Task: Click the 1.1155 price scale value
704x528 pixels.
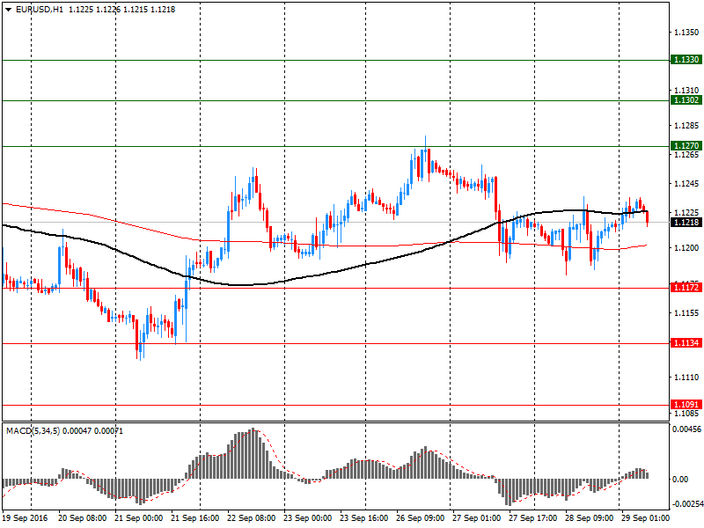Action: point(686,313)
